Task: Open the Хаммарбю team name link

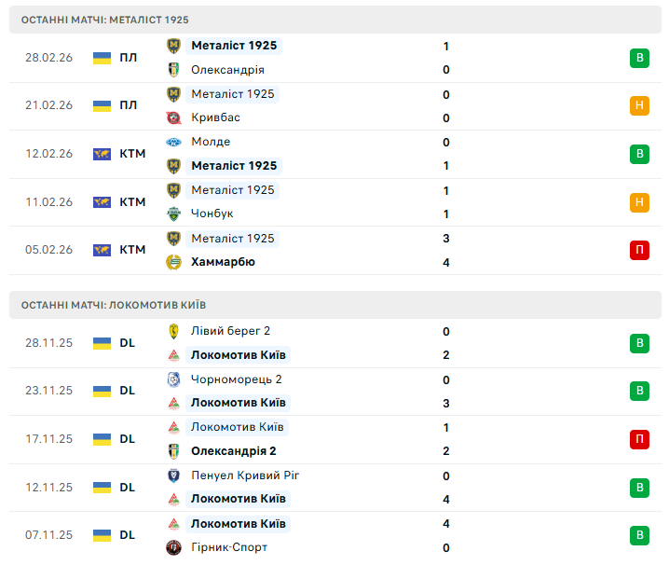Action: pos(223,262)
